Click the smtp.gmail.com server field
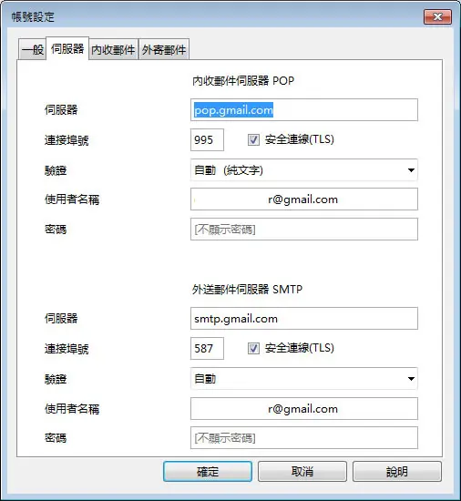This screenshot has width=461, height=501. 304,318
